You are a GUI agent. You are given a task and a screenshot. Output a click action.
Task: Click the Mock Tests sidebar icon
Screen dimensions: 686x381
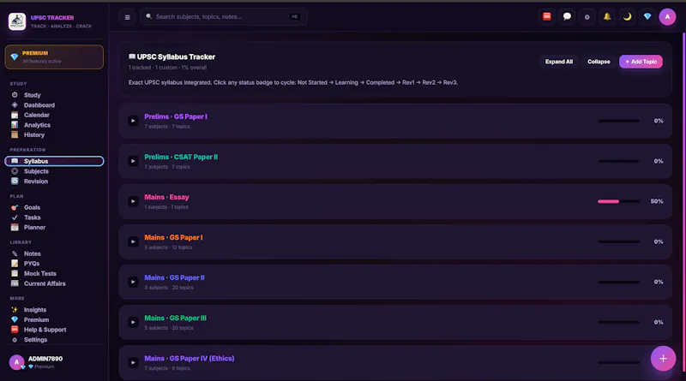coord(15,273)
